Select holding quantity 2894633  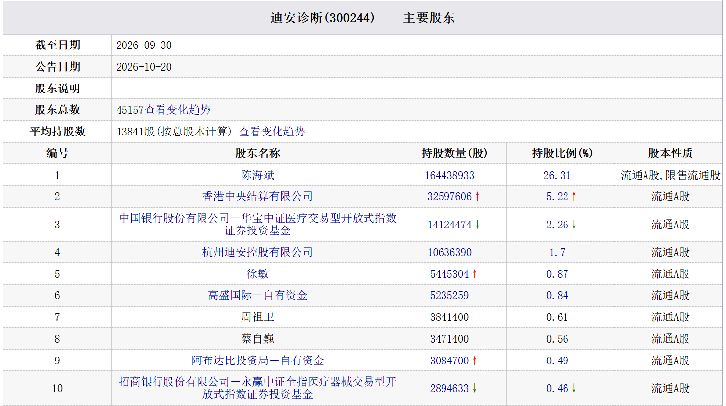point(449,388)
